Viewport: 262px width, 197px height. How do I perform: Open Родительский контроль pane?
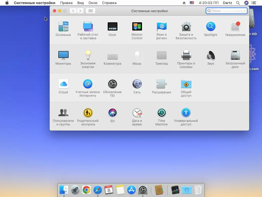point(88,117)
